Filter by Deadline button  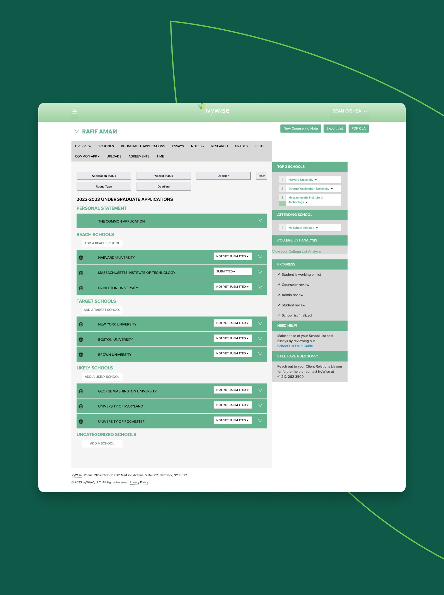(x=163, y=187)
